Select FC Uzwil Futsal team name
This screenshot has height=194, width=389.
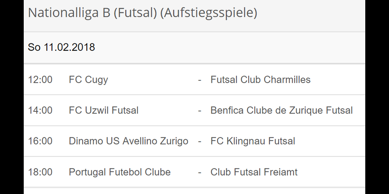[103, 110]
